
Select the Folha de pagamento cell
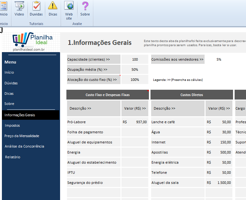(x=94, y=132)
